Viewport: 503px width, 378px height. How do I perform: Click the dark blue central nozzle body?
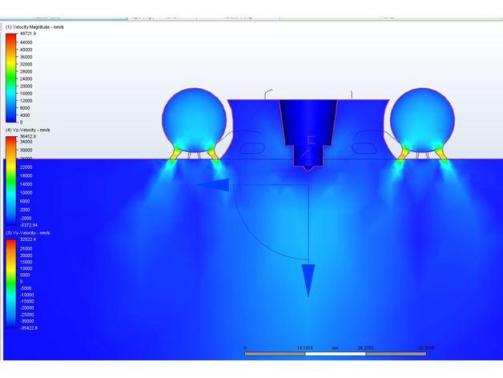coord(308,119)
